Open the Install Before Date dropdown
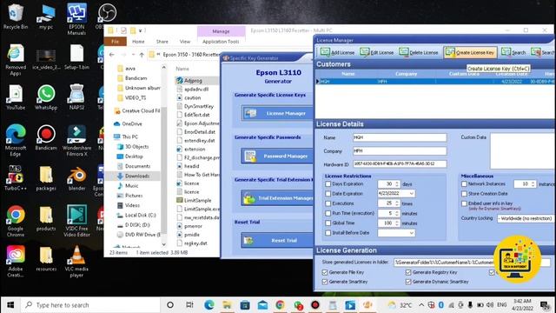 (411, 233)
